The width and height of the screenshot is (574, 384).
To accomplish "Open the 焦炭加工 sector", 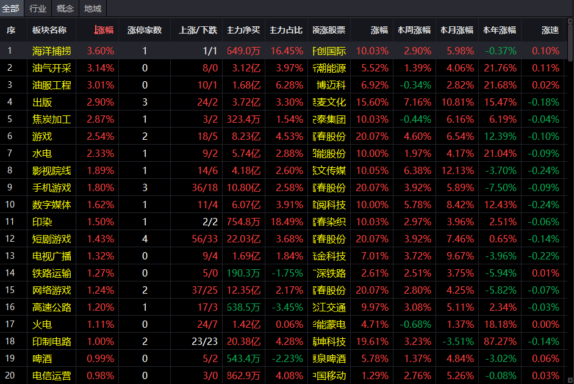I will tap(52, 120).
